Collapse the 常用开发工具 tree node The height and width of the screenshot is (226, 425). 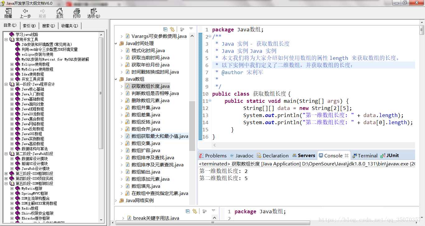tap(6, 39)
